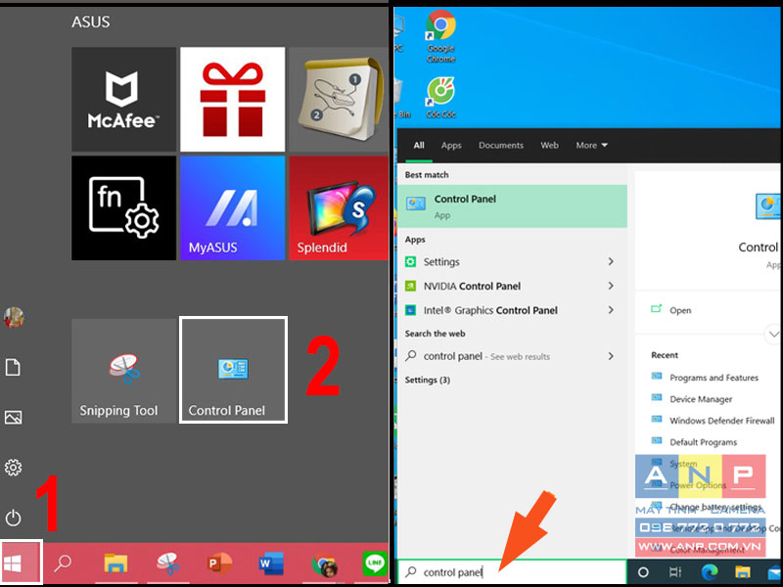Viewport: 783px width, 587px height.
Task: Click the Cortana circle on the taskbar
Action: 643,572
